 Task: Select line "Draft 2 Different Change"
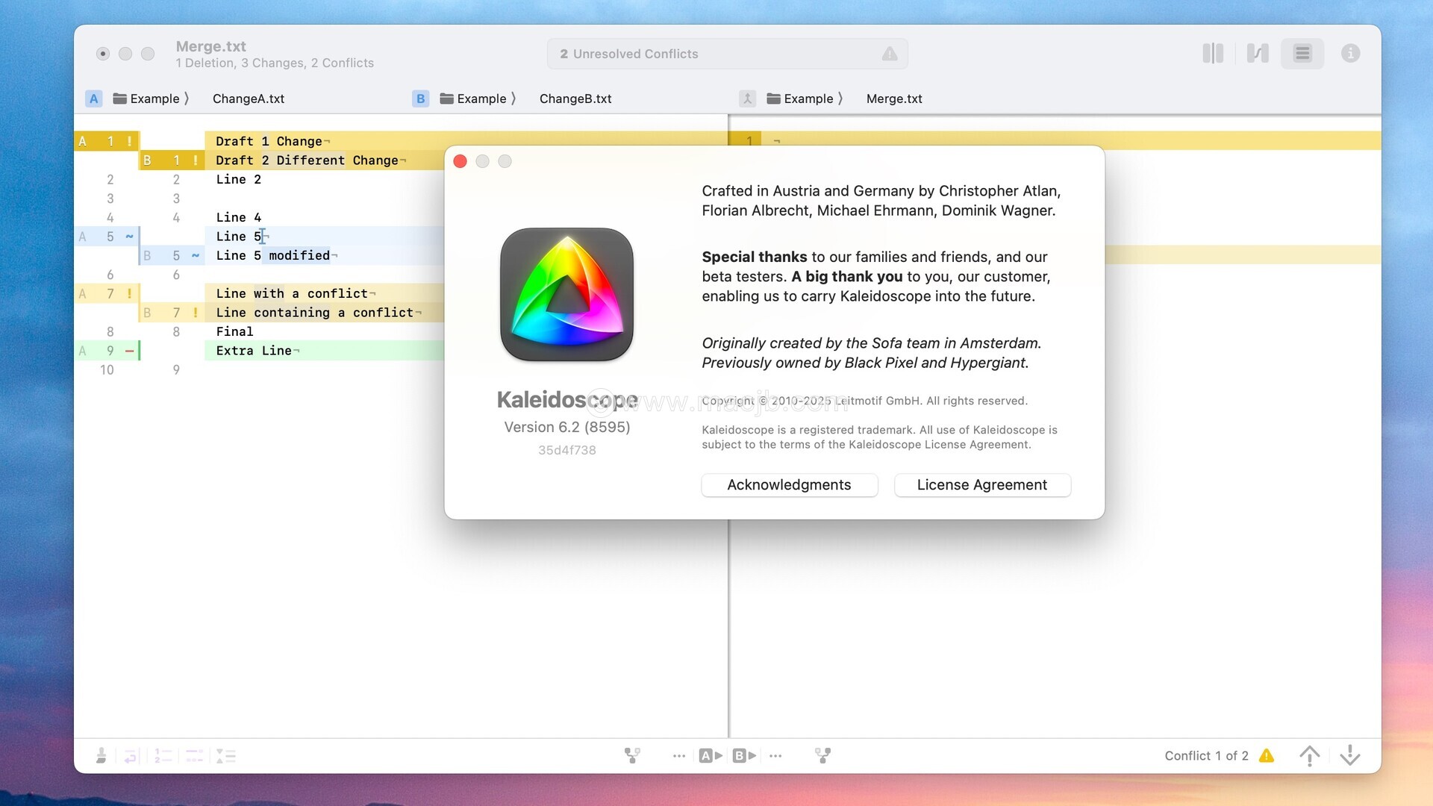[x=307, y=160]
